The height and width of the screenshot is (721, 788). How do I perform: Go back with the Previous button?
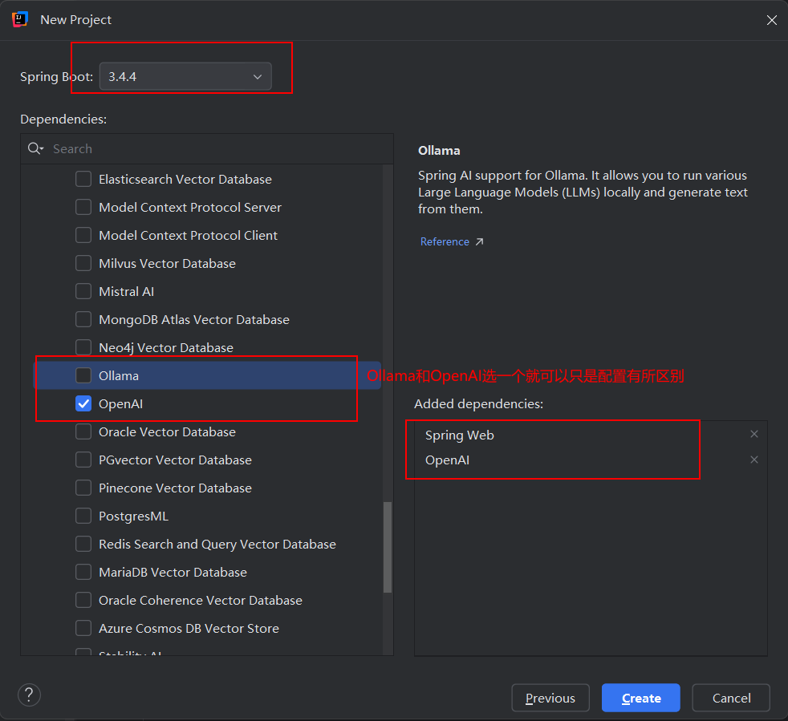coord(550,698)
